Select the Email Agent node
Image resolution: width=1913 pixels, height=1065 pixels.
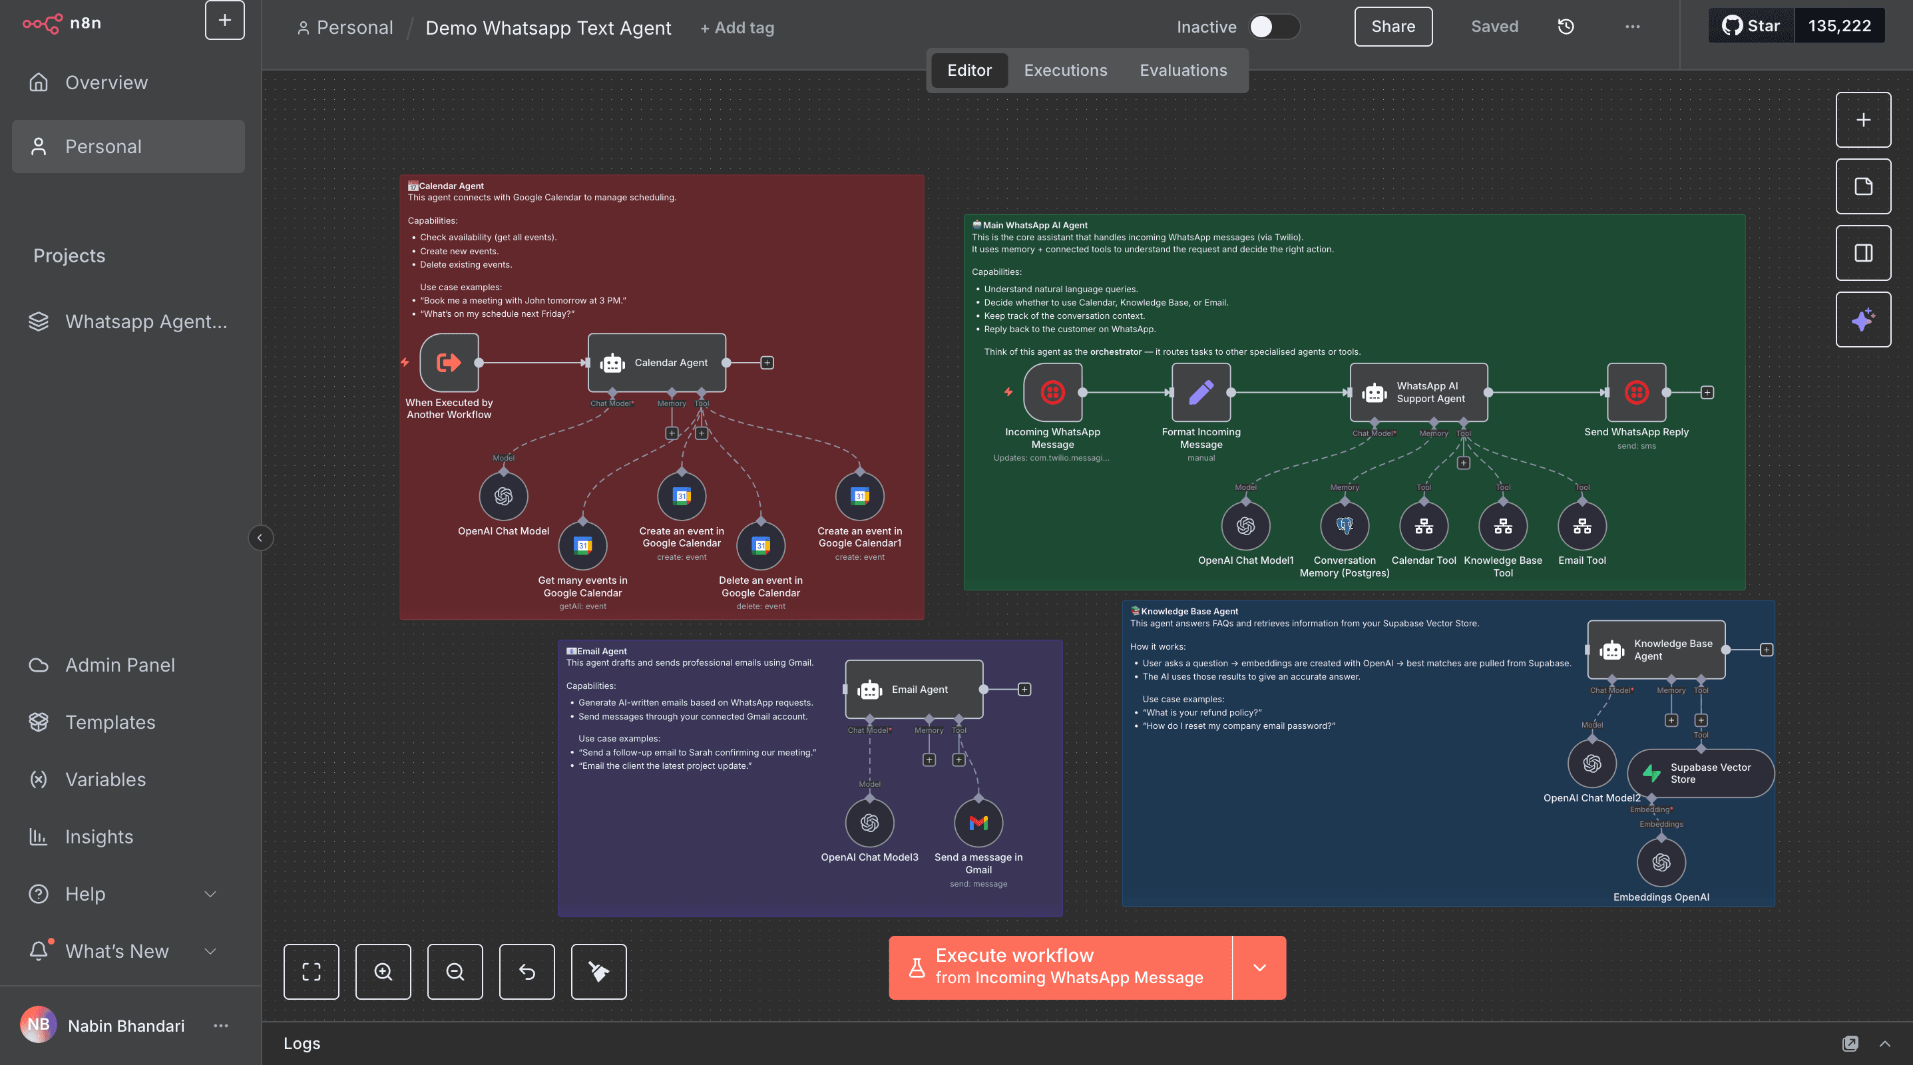coord(914,689)
